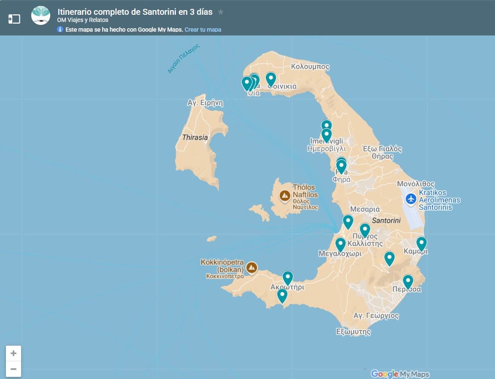Select the pin above Ακρωτήρι label

(288, 278)
